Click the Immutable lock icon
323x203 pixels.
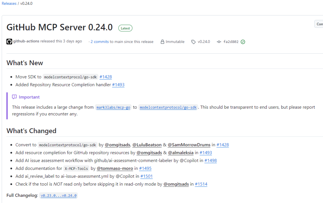(x=162, y=41)
